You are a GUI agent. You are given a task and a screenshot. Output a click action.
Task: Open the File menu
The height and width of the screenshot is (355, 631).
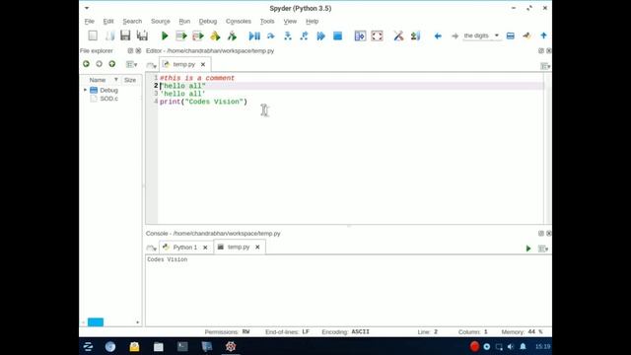(x=90, y=22)
